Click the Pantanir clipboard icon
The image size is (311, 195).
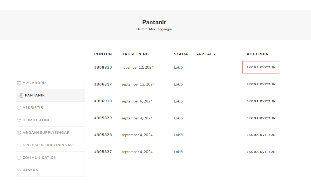point(21,95)
